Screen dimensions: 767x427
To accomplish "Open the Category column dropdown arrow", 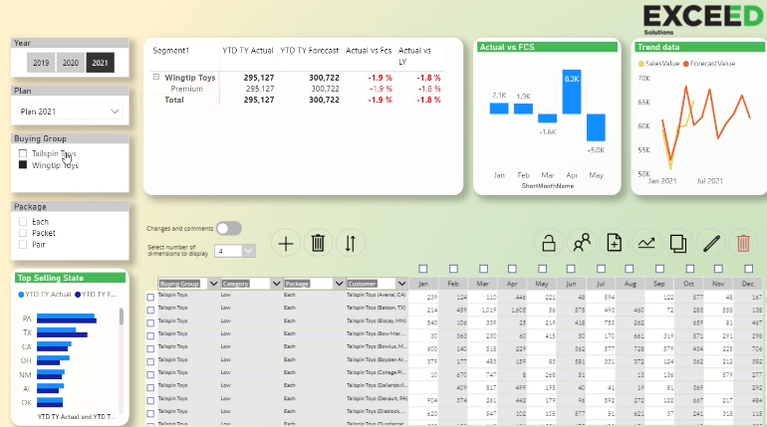I will 276,284.
